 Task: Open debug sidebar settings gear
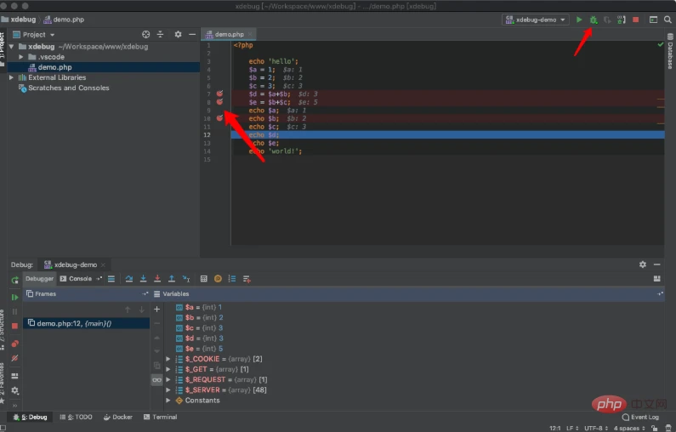14,390
